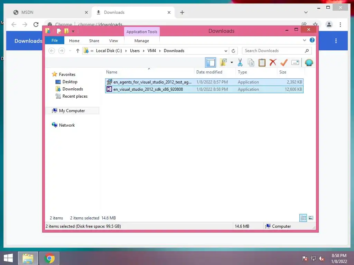This screenshot has width=354, height=265.
Task: Click the New folder quick access icon
Action: point(66,31)
